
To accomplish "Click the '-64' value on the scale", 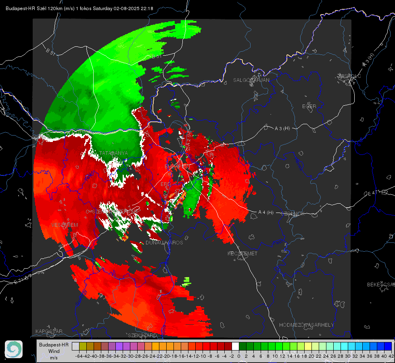I will point(79,356).
